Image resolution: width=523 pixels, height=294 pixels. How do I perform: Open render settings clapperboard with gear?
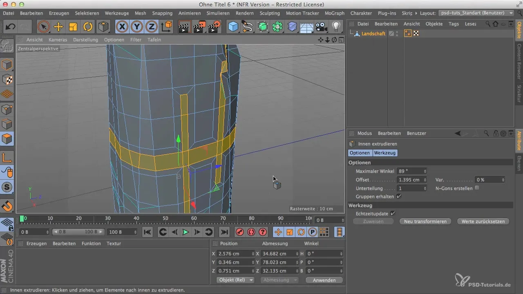pyautogui.click(x=215, y=27)
